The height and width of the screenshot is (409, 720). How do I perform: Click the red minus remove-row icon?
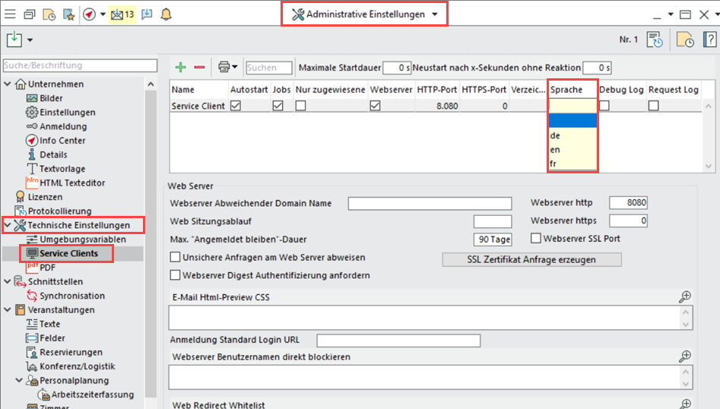point(199,68)
